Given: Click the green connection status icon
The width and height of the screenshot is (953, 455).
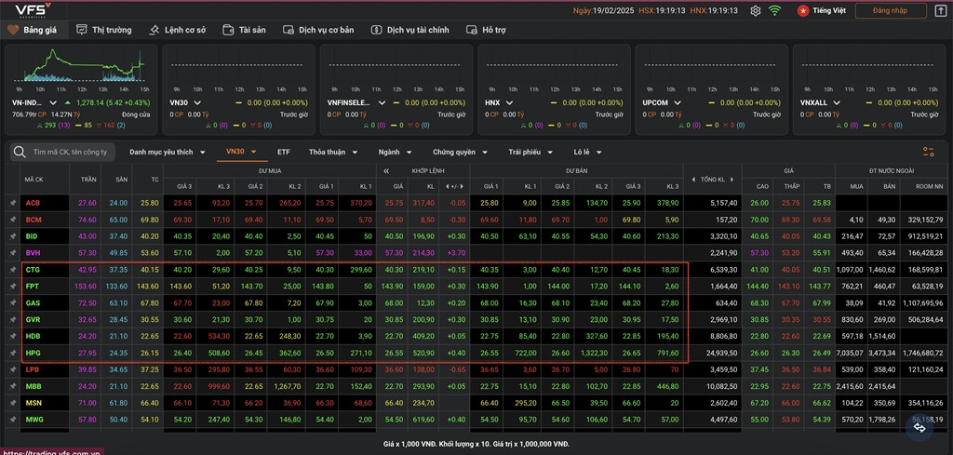Looking at the screenshot, I should [x=774, y=10].
